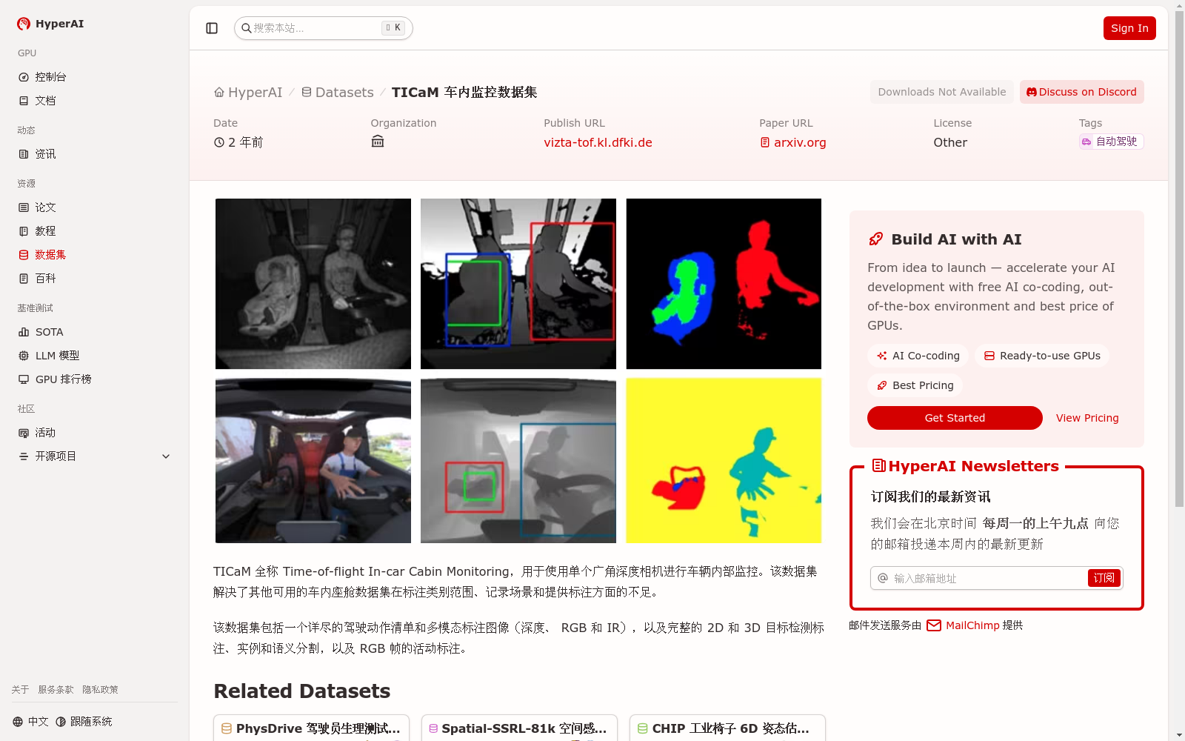This screenshot has height=741, width=1185.
Task: Click the car icon in 自动驾驶 tag
Action: 1086,142
